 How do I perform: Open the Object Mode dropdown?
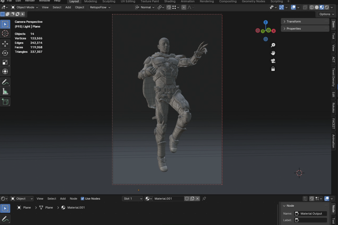tap(25, 7)
